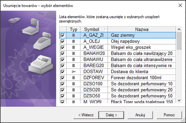Click the wrench service icon for DOSTAW
This screenshot has height=123, width=186.
tap(74, 72)
